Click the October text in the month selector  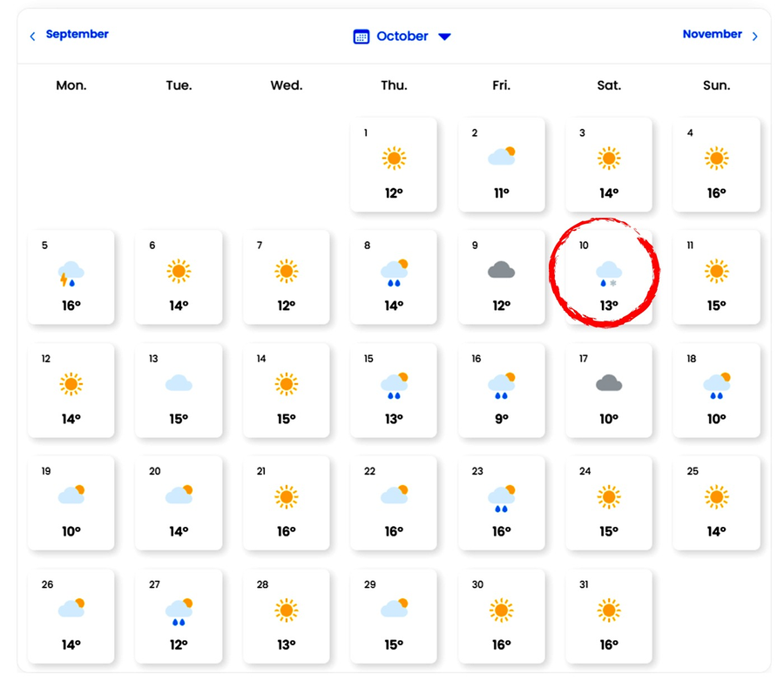pyautogui.click(x=402, y=37)
